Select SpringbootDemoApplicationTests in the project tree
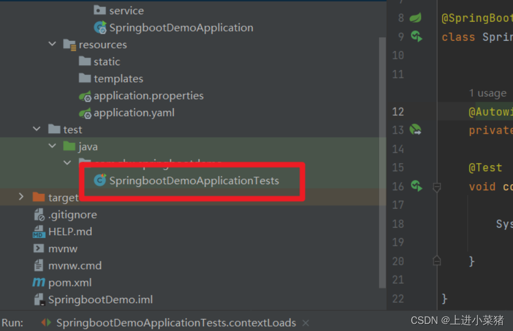This screenshot has width=513, height=331. (193, 180)
